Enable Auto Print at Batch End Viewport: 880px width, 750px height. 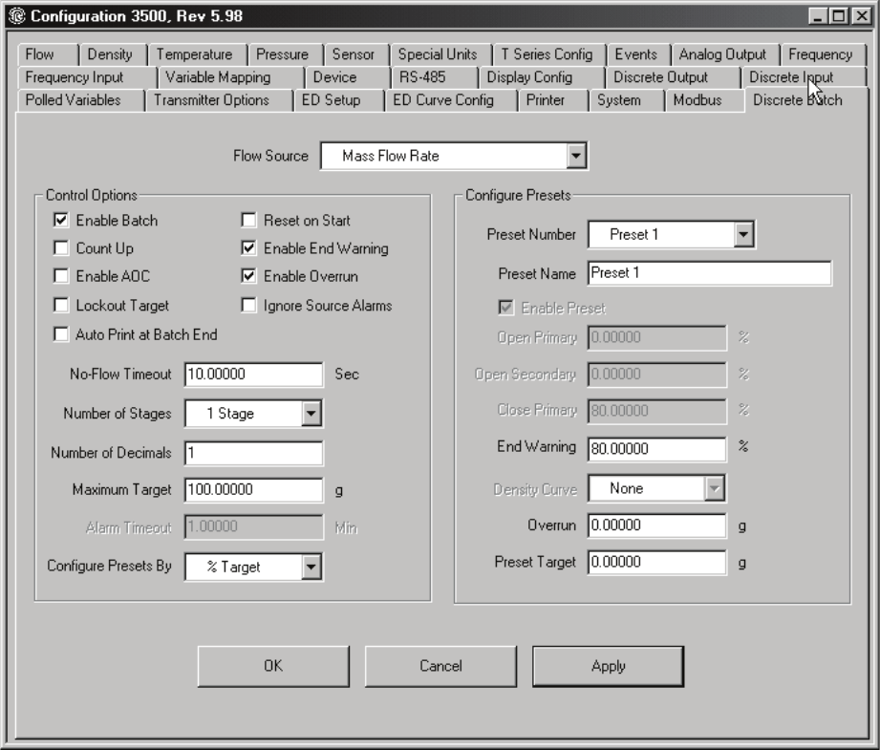click(60, 334)
